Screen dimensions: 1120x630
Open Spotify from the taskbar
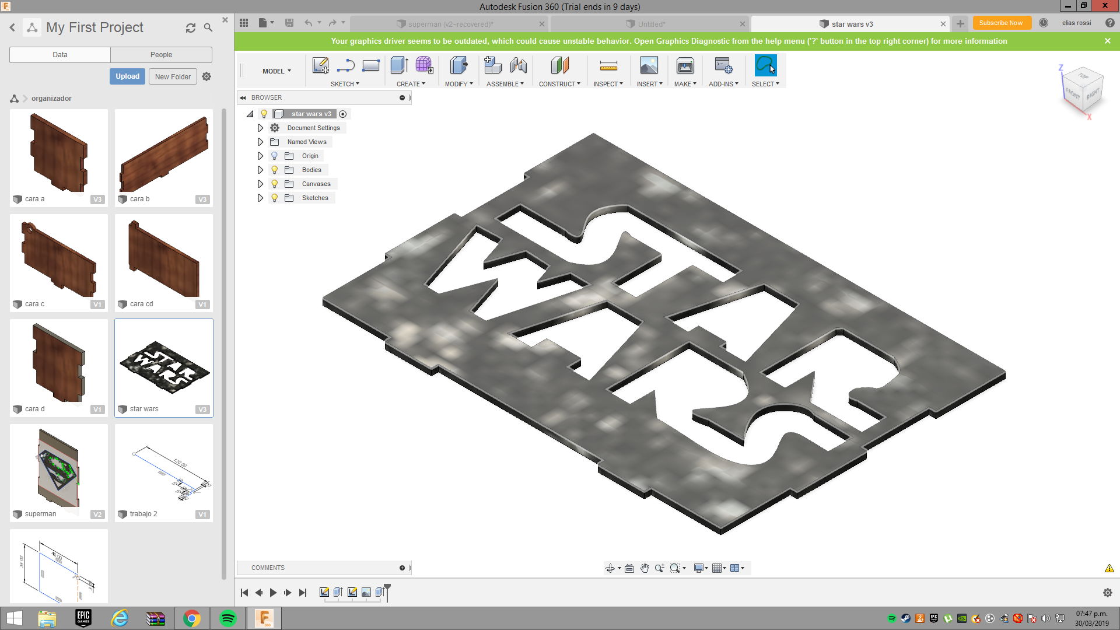click(228, 618)
